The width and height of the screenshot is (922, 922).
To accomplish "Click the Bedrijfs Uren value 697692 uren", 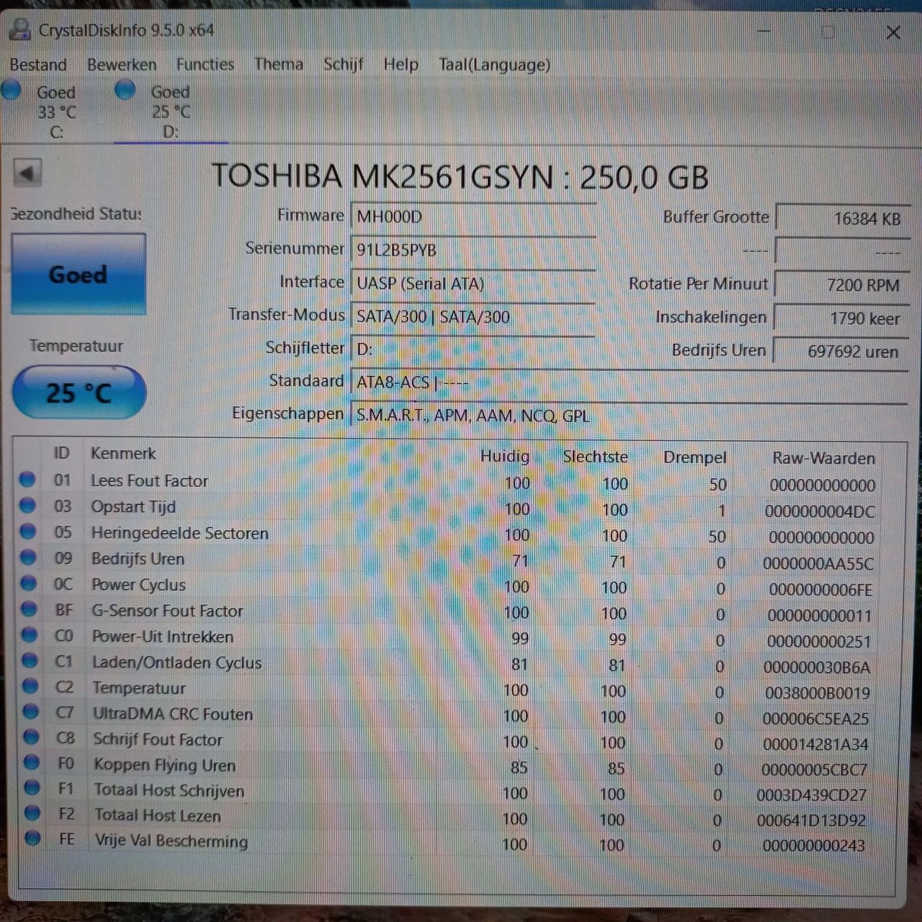I will click(x=841, y=352).
